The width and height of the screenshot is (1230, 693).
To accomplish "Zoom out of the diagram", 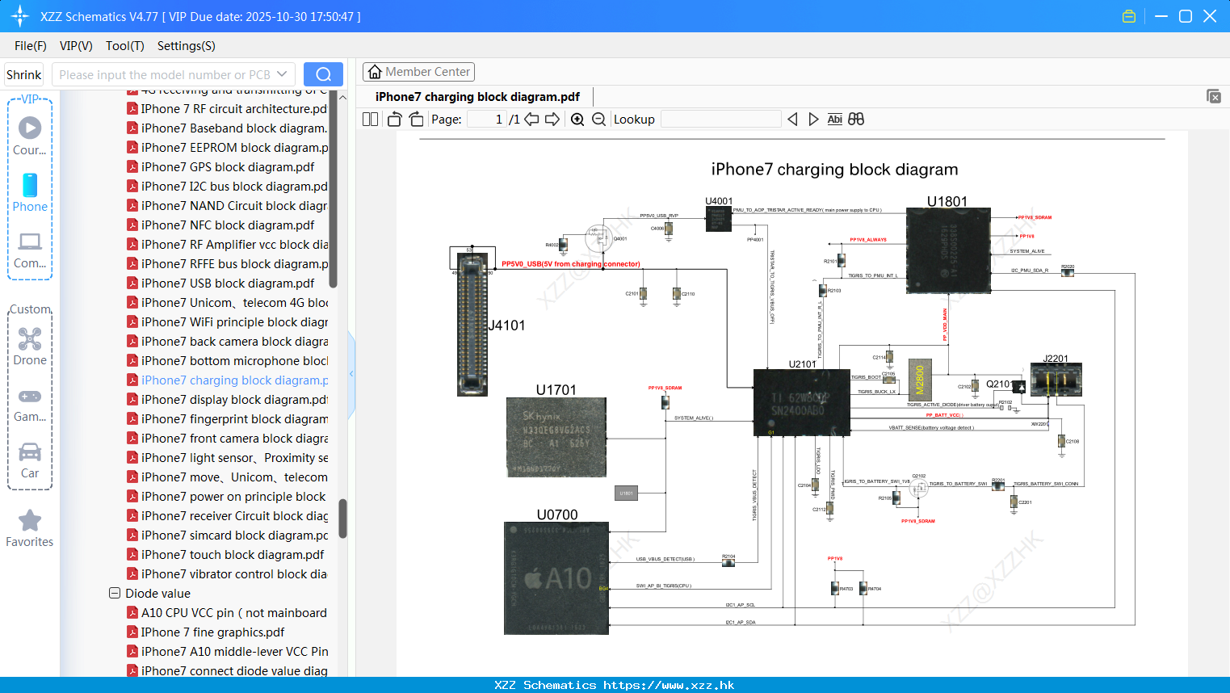I will tap(598, 119).
